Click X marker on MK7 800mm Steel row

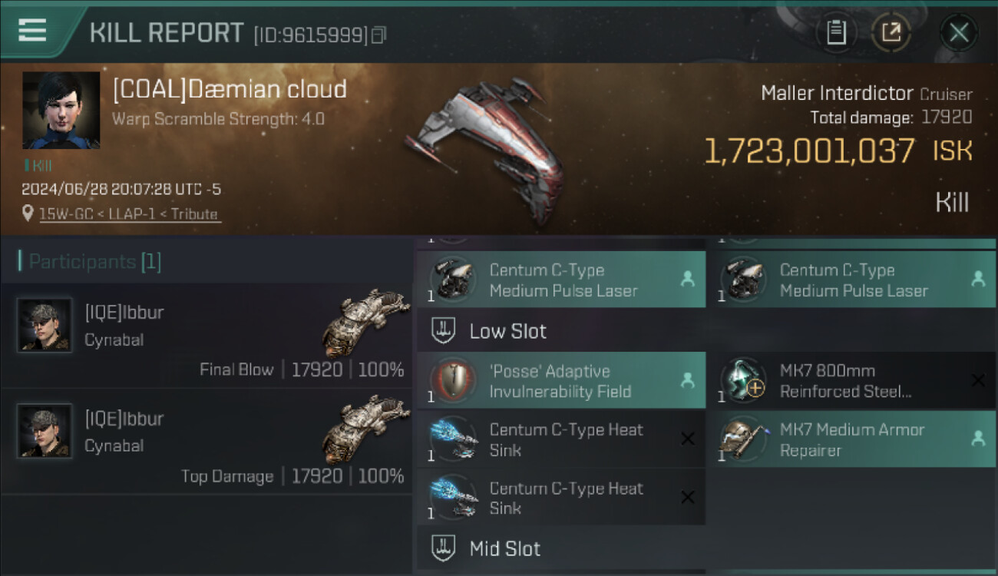[978, 380]
